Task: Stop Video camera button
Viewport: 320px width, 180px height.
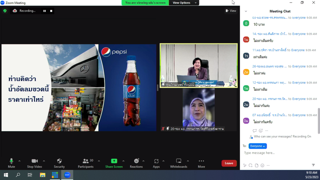Action: [34, 163]
